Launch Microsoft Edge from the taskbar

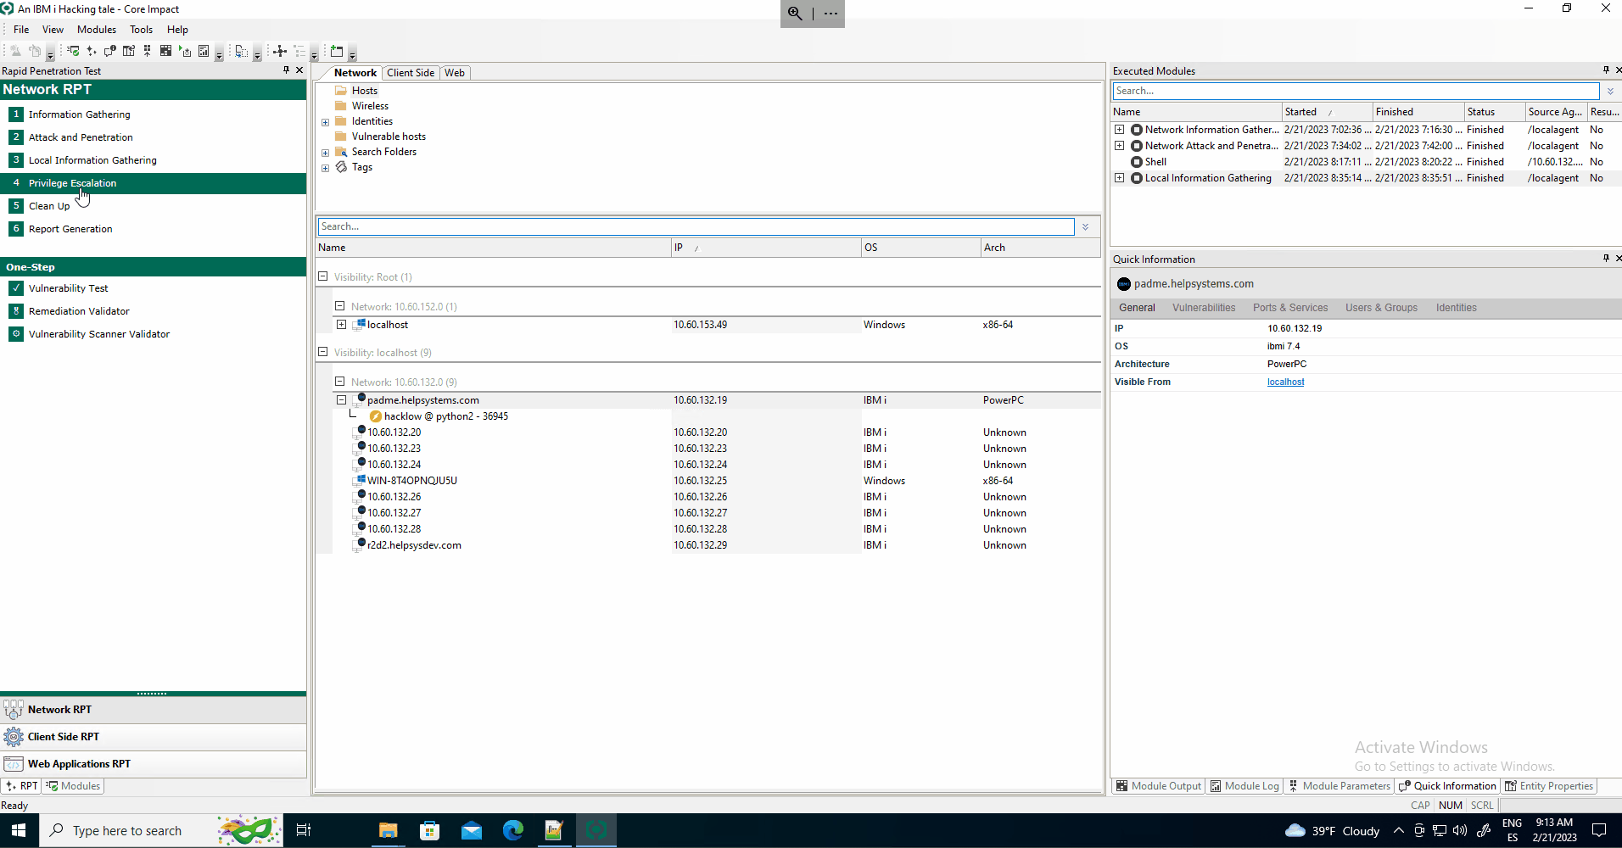[513, 830]
